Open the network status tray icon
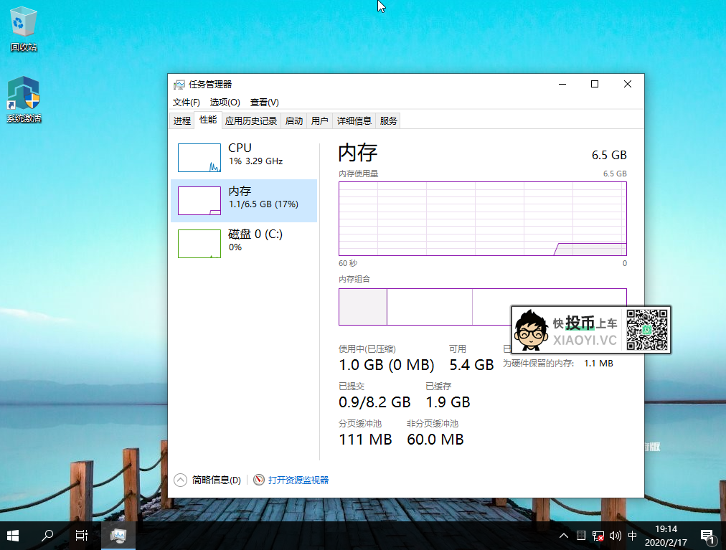 coord(598,536)
